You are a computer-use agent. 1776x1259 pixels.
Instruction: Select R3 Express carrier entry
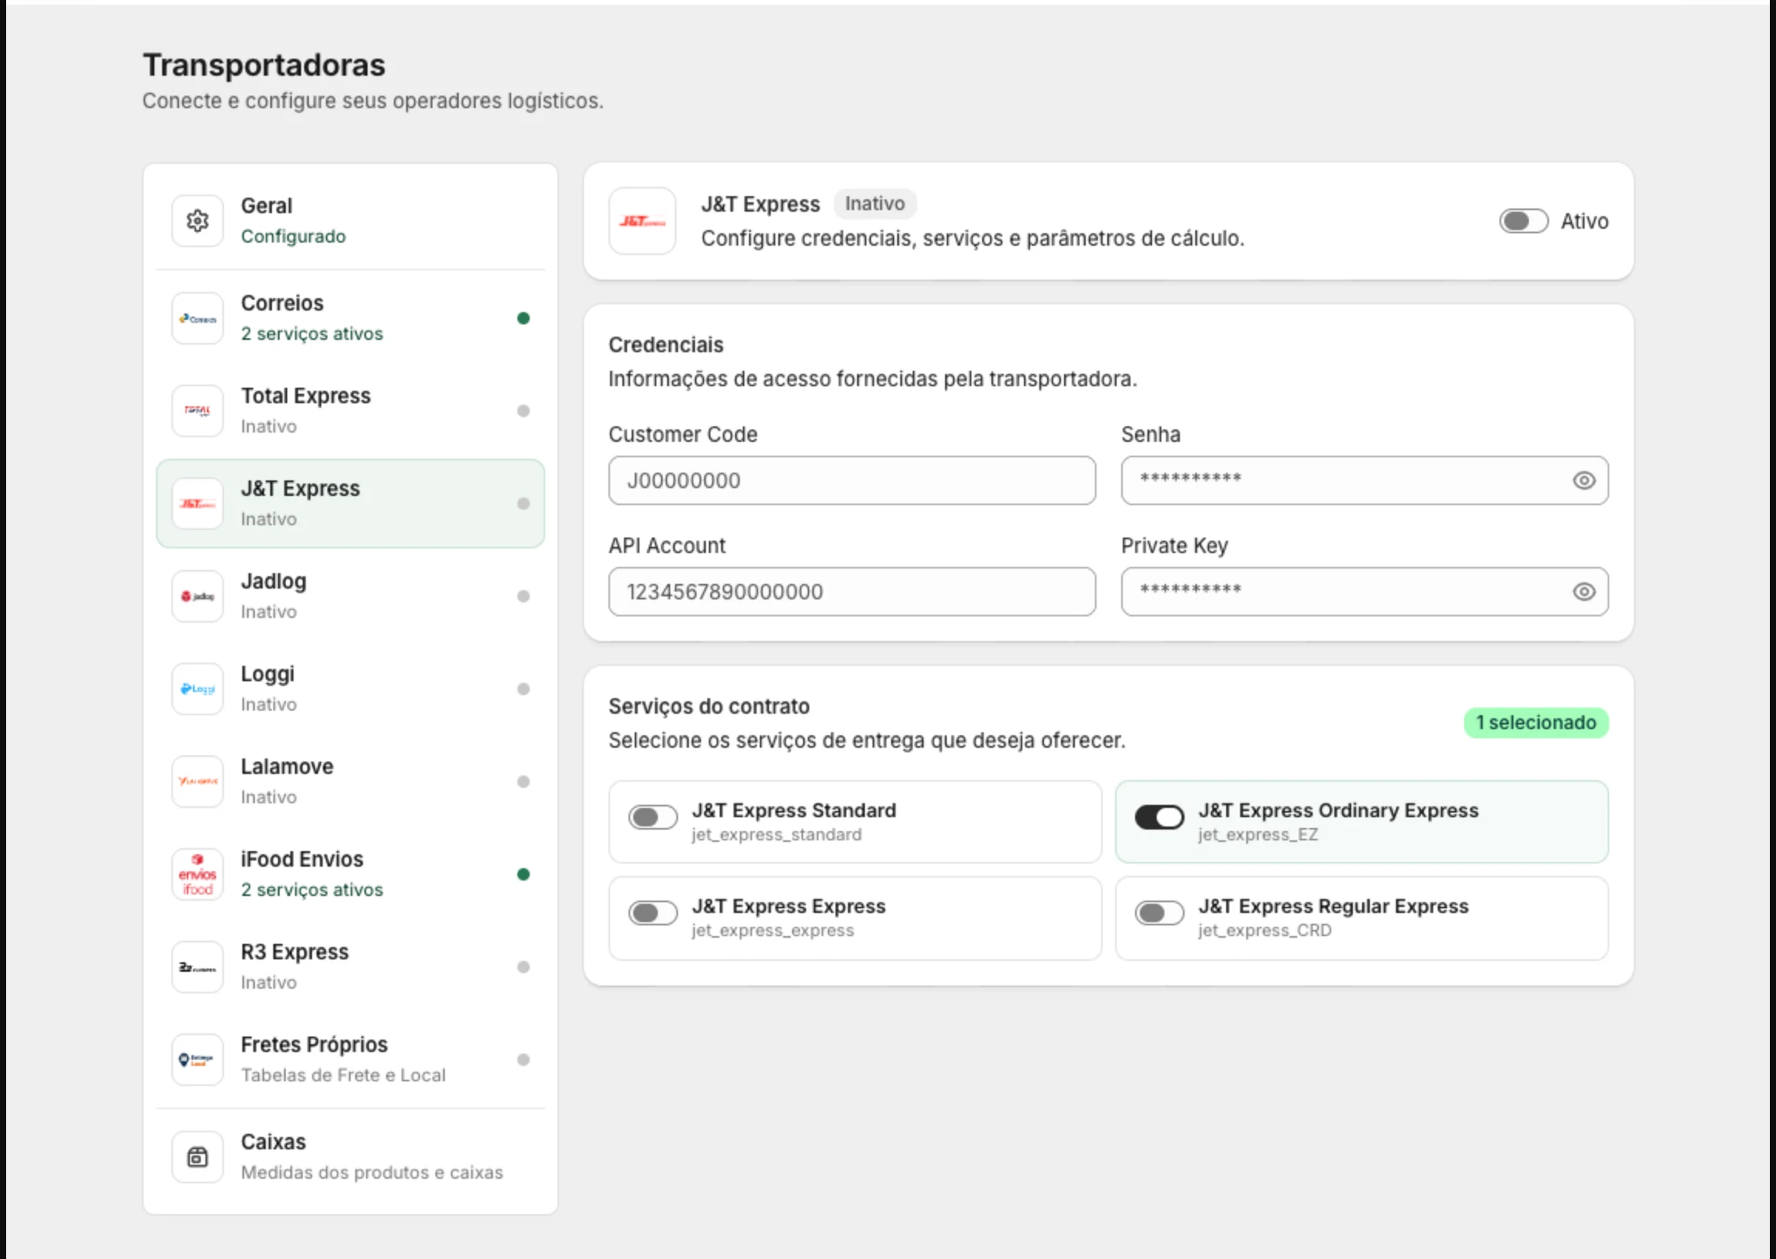click(x=351, y=967)
